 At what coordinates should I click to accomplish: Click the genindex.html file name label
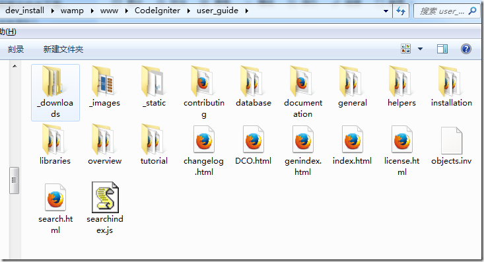coord(303,166)
